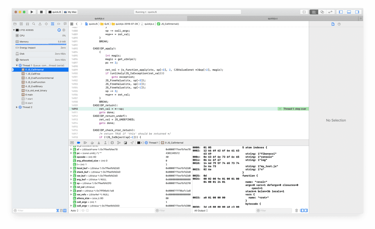
Task: Open the Debug Memory Graph tool
Action: pos(119,143)
